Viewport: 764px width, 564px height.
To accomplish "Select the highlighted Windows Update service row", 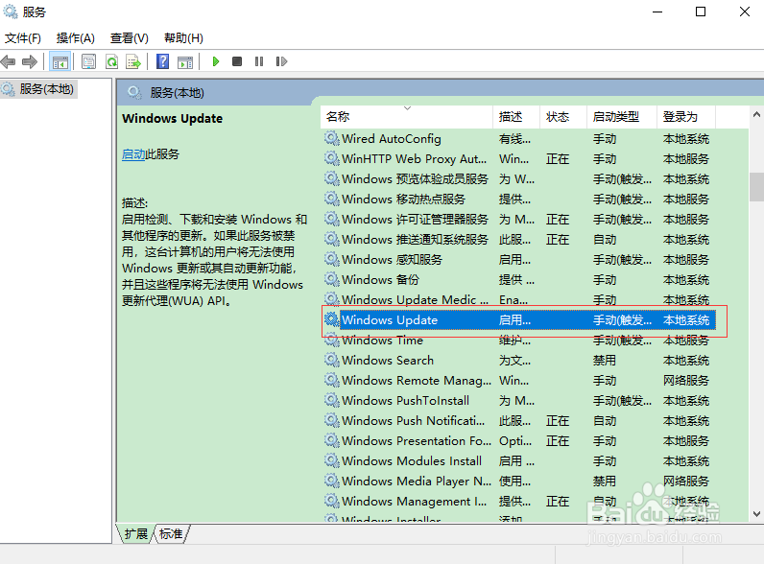I will (x=518, y=320).
